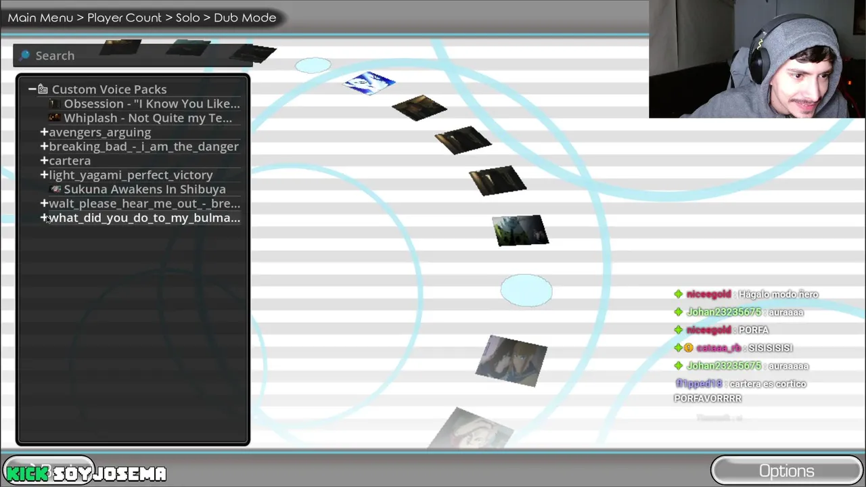Go back to Main Menu in the breadcrumb
This screenshot has width=866, height=487.
(41, 18)
